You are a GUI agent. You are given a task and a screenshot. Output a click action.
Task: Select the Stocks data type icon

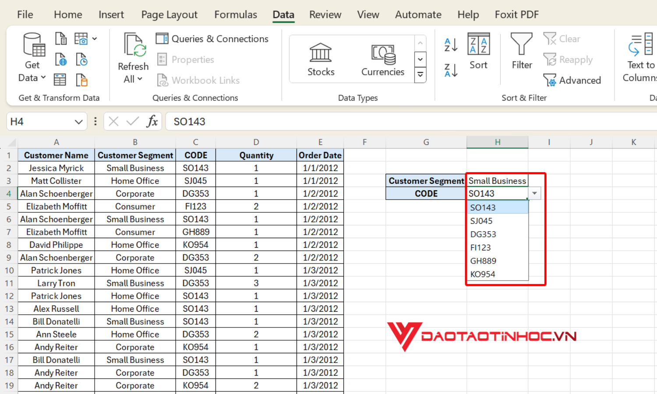pos(321,53)
